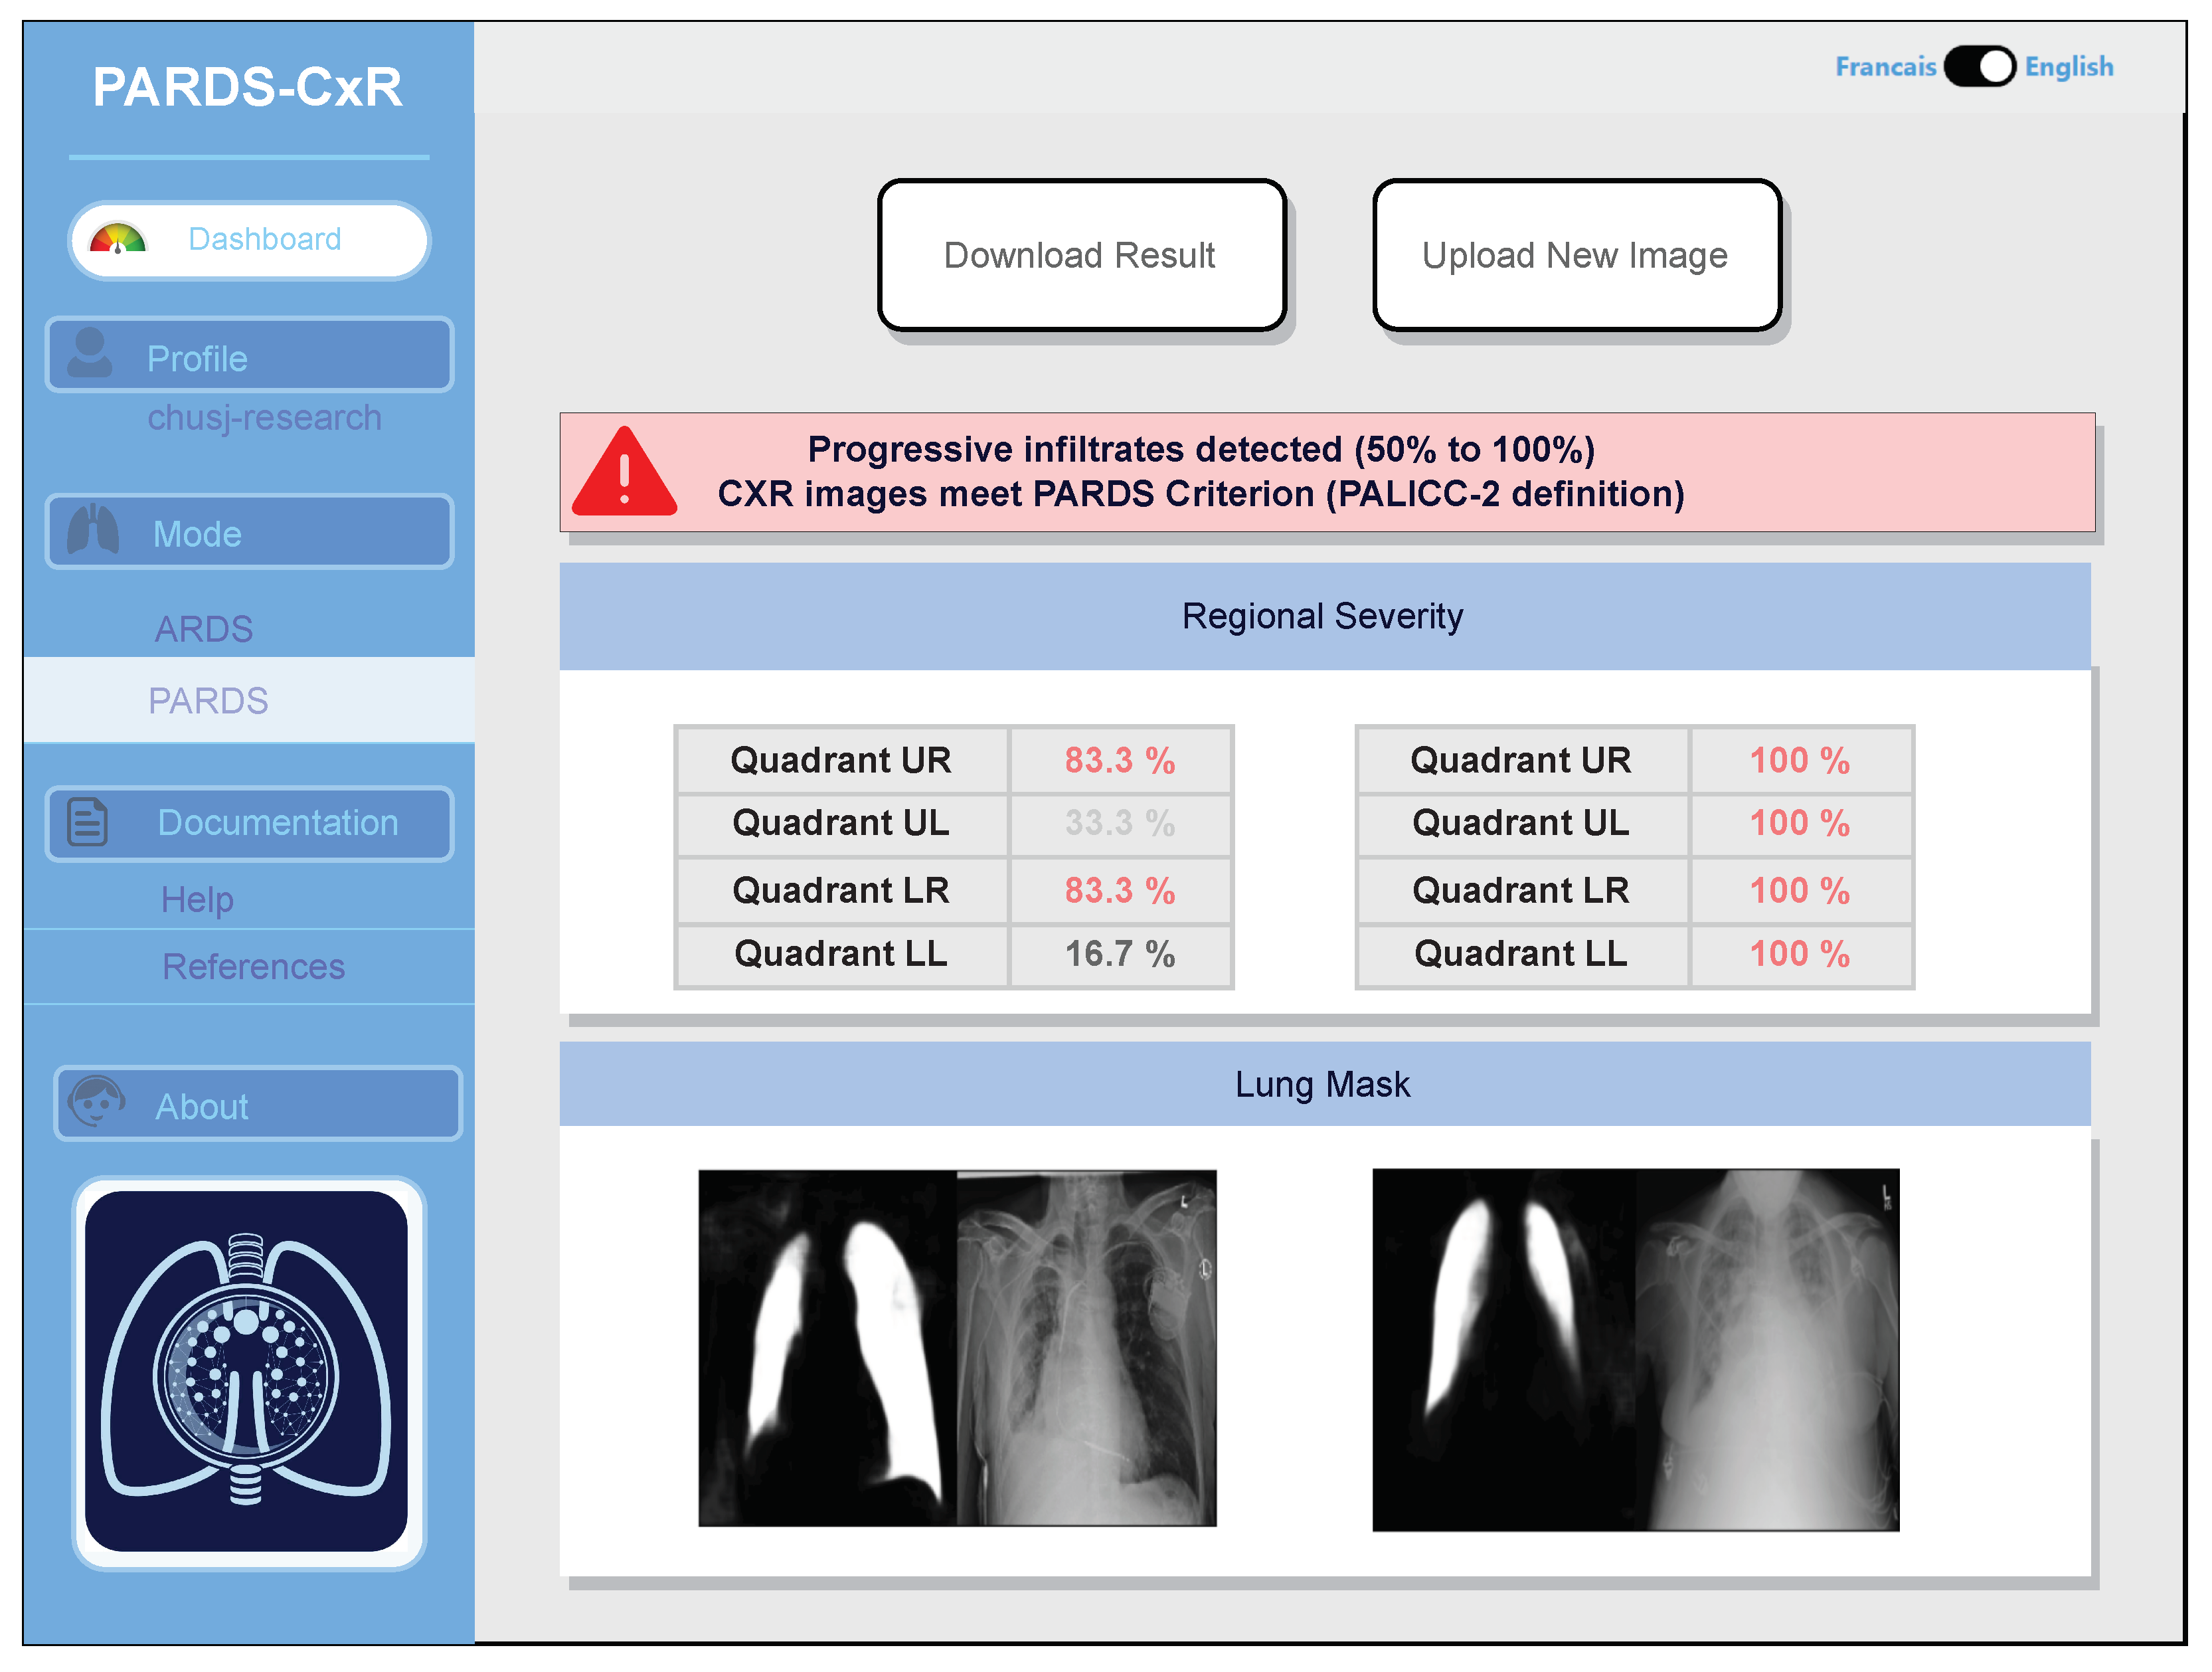Click the red warning triangle icon
This screenshot has height=1672, width=2212.
625,472
